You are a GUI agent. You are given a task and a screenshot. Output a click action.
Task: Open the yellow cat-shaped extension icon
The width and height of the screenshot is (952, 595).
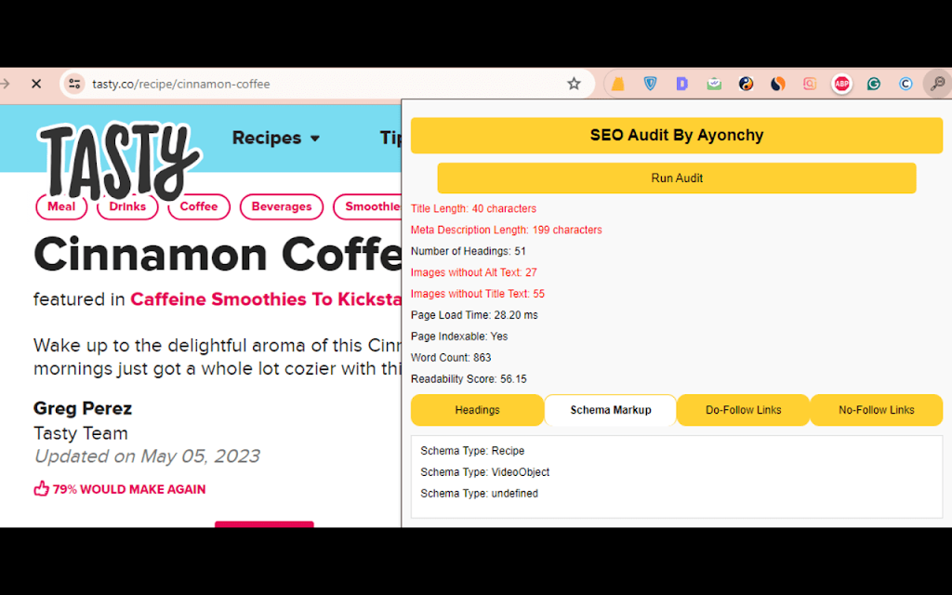tap(618, 84)
